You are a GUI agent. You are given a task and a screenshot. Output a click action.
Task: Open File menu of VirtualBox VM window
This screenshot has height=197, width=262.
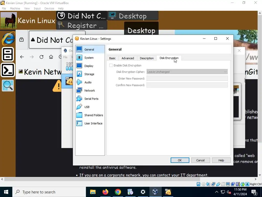[x=4, y=8]
